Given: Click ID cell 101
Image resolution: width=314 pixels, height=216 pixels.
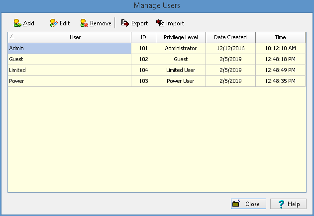Looking at the screenshot, I should tap(143, 48).
